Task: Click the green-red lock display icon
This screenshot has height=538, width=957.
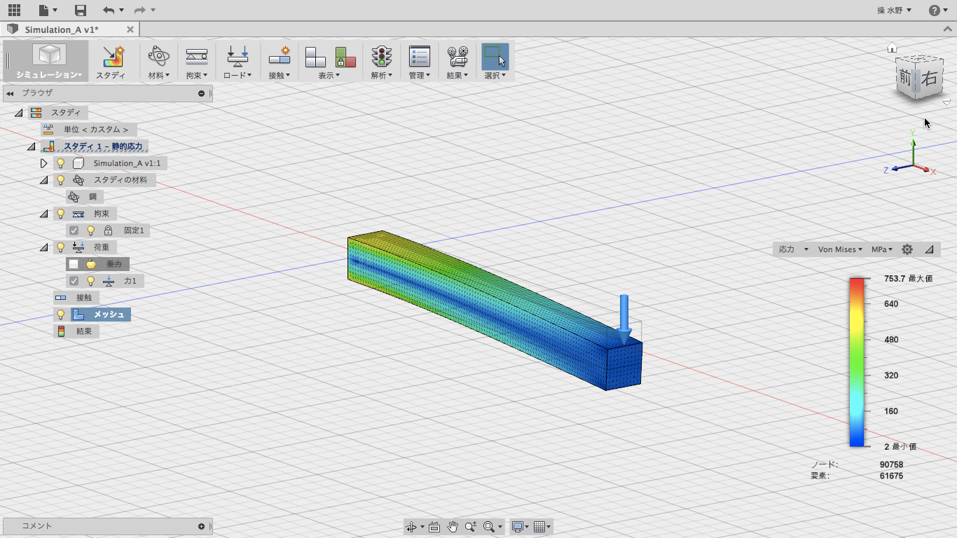Action: [345, 57]
